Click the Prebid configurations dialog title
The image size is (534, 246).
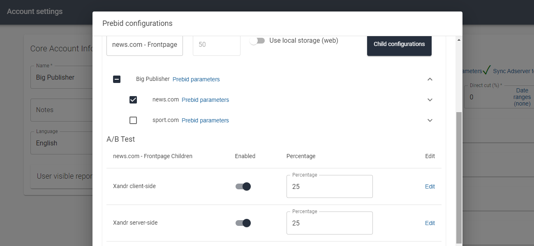click(137, 23)
